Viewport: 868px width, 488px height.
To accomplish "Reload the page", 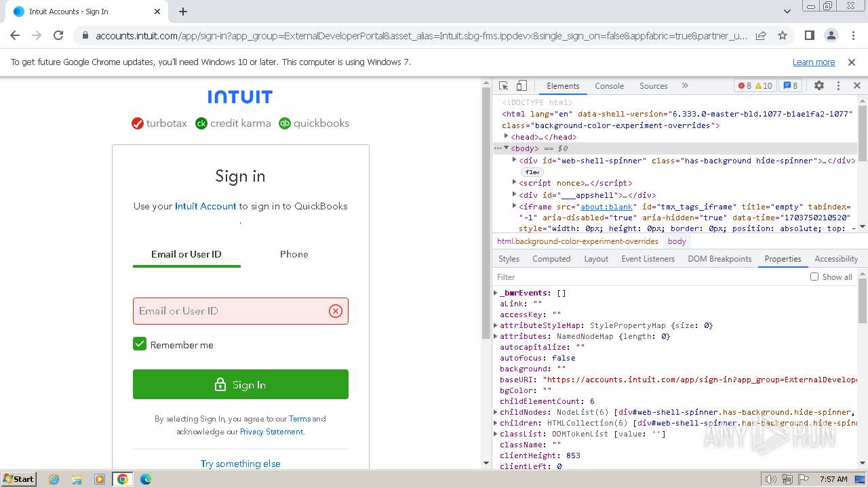I will [58, 35].
